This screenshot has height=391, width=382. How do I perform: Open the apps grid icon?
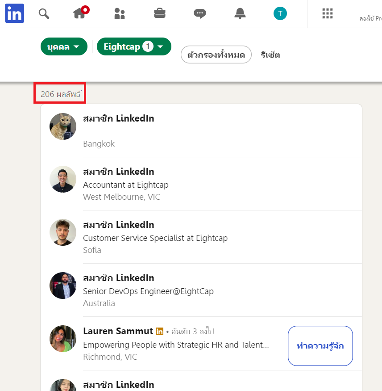click(x=328, y=14)
